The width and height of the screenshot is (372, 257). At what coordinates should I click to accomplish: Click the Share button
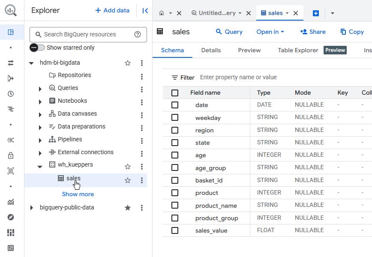coord(313,32)
